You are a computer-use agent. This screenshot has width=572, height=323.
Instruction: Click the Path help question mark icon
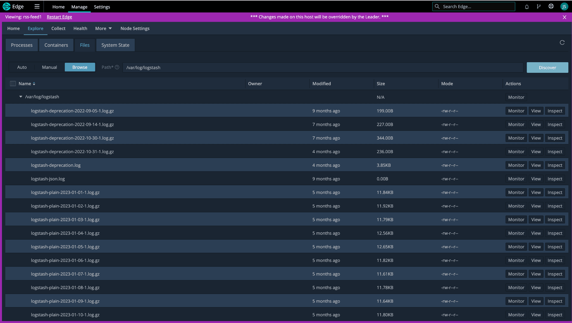click(x=117, y=67)
